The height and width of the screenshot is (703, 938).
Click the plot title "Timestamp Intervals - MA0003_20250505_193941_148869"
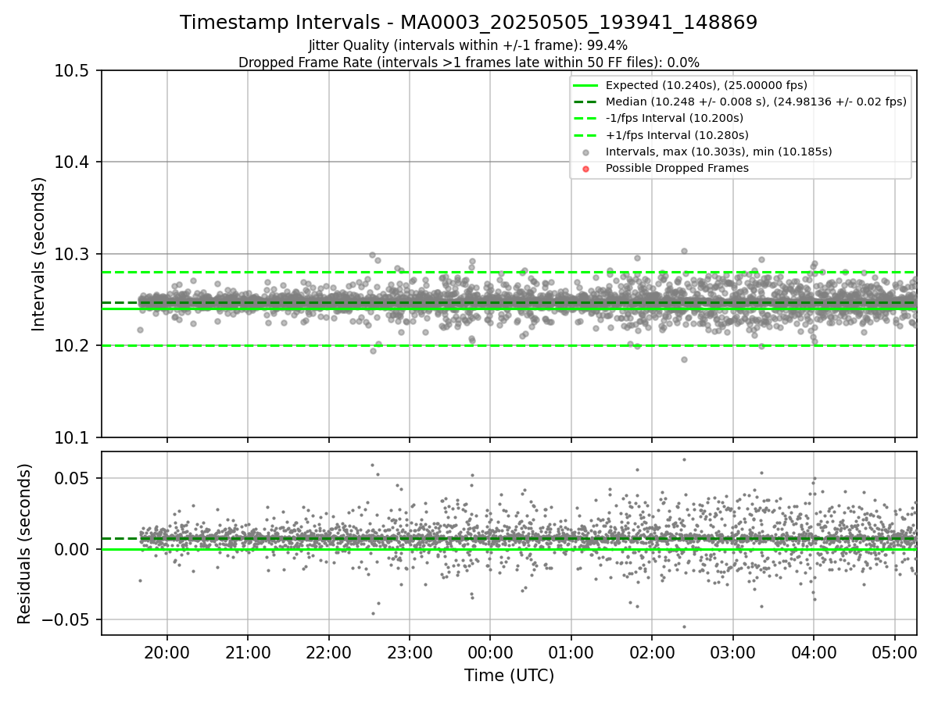pyautogui.click(x=468, y=23)
